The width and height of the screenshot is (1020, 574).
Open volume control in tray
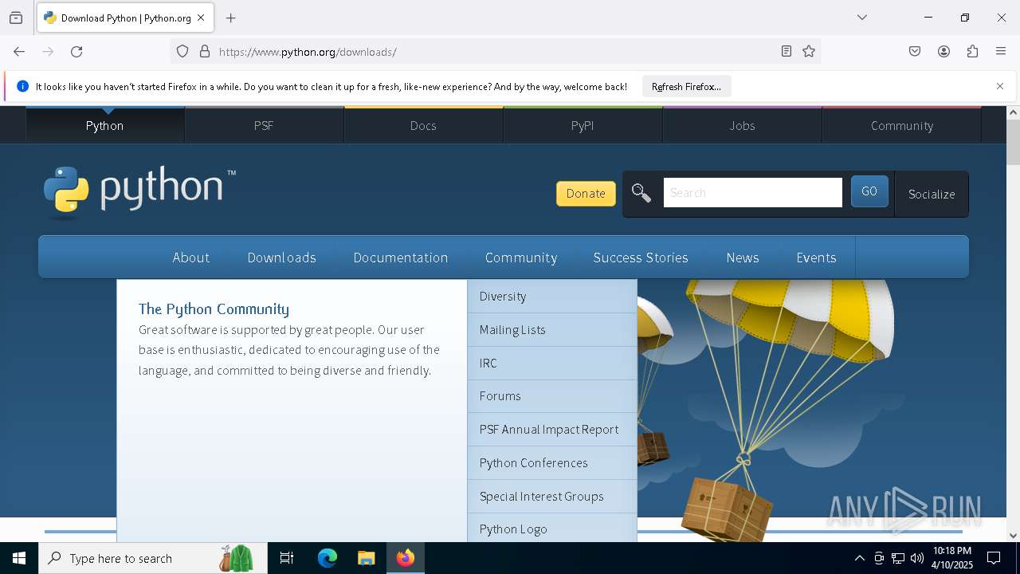pyautogui.click(x=917, y=558)
